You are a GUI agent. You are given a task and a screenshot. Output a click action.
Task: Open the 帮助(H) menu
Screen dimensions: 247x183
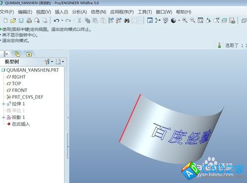(184, 12)
